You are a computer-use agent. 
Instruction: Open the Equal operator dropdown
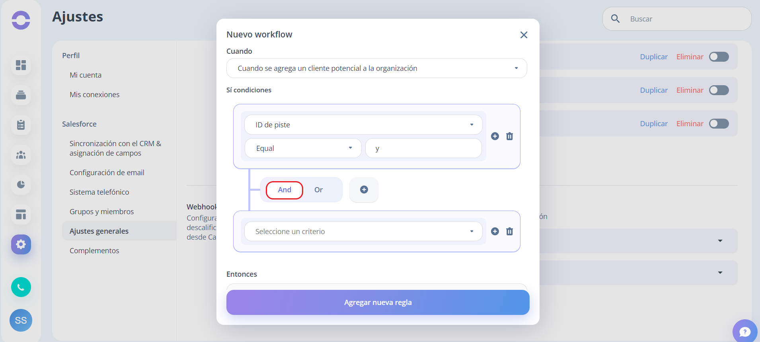pyautogui.click(x=303, y=148)
